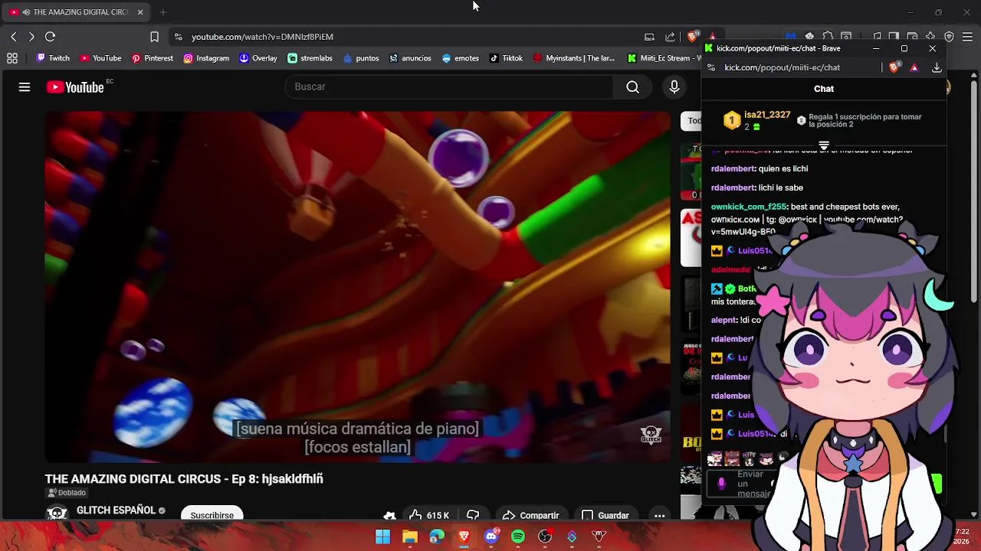Open the Overlay bookmark
This screenshot has height=551, width=981.
tap(258, 58)
